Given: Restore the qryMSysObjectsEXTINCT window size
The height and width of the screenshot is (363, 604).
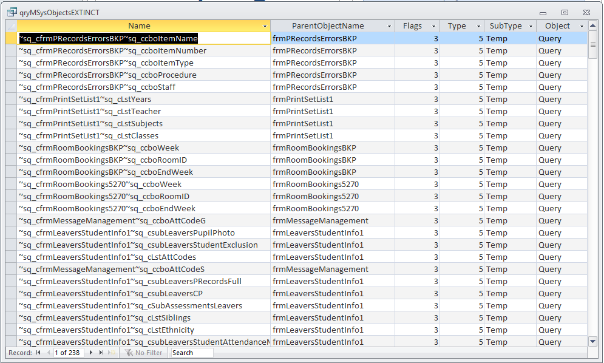Looking at the screenshot, I should pyautogui.click(x=565, y=13).
